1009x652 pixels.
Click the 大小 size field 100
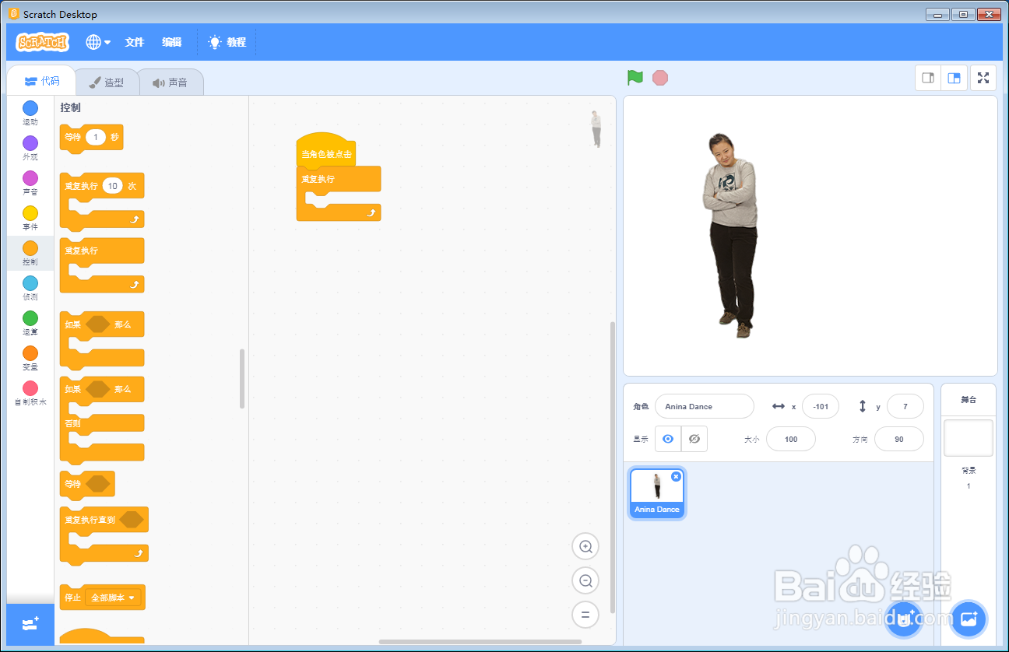pos(791,439)
